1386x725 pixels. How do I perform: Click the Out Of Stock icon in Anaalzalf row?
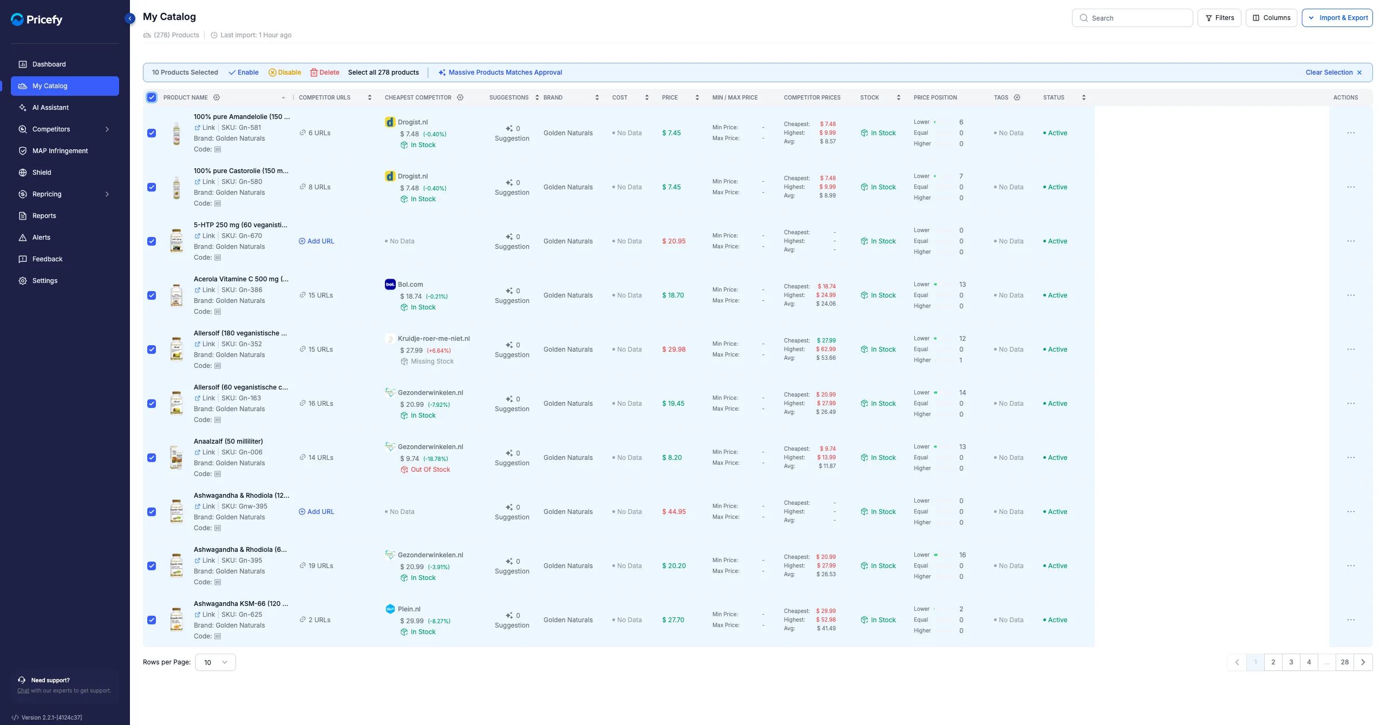[404, 470]
